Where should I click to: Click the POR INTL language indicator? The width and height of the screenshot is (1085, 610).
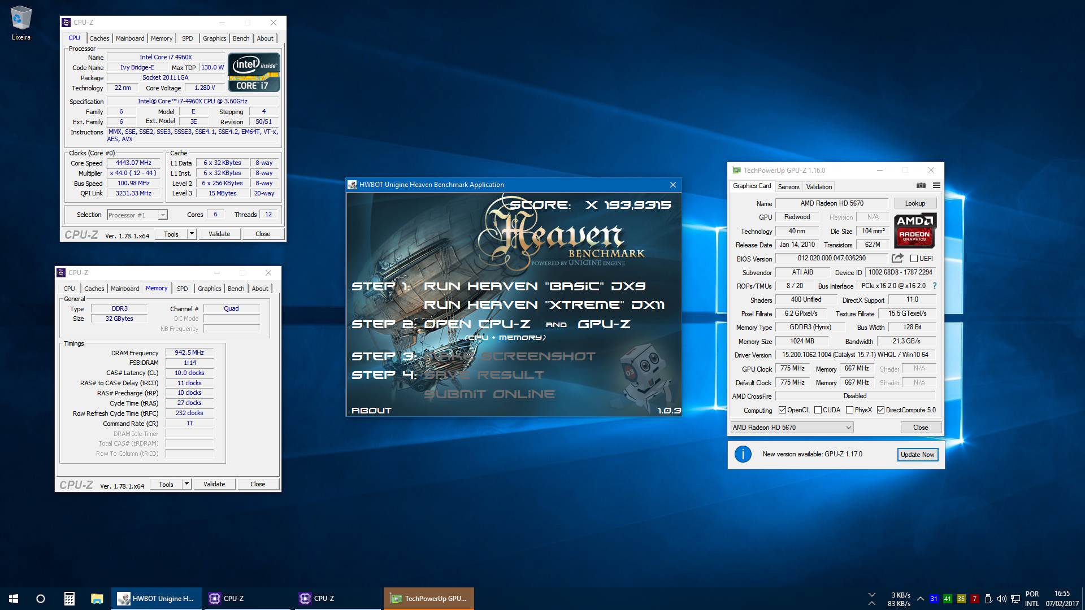(1032, 599)
